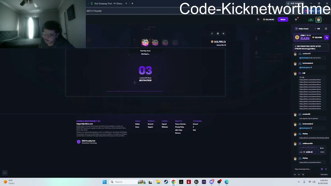Open Cases link in footer

(x=137, y=127)
